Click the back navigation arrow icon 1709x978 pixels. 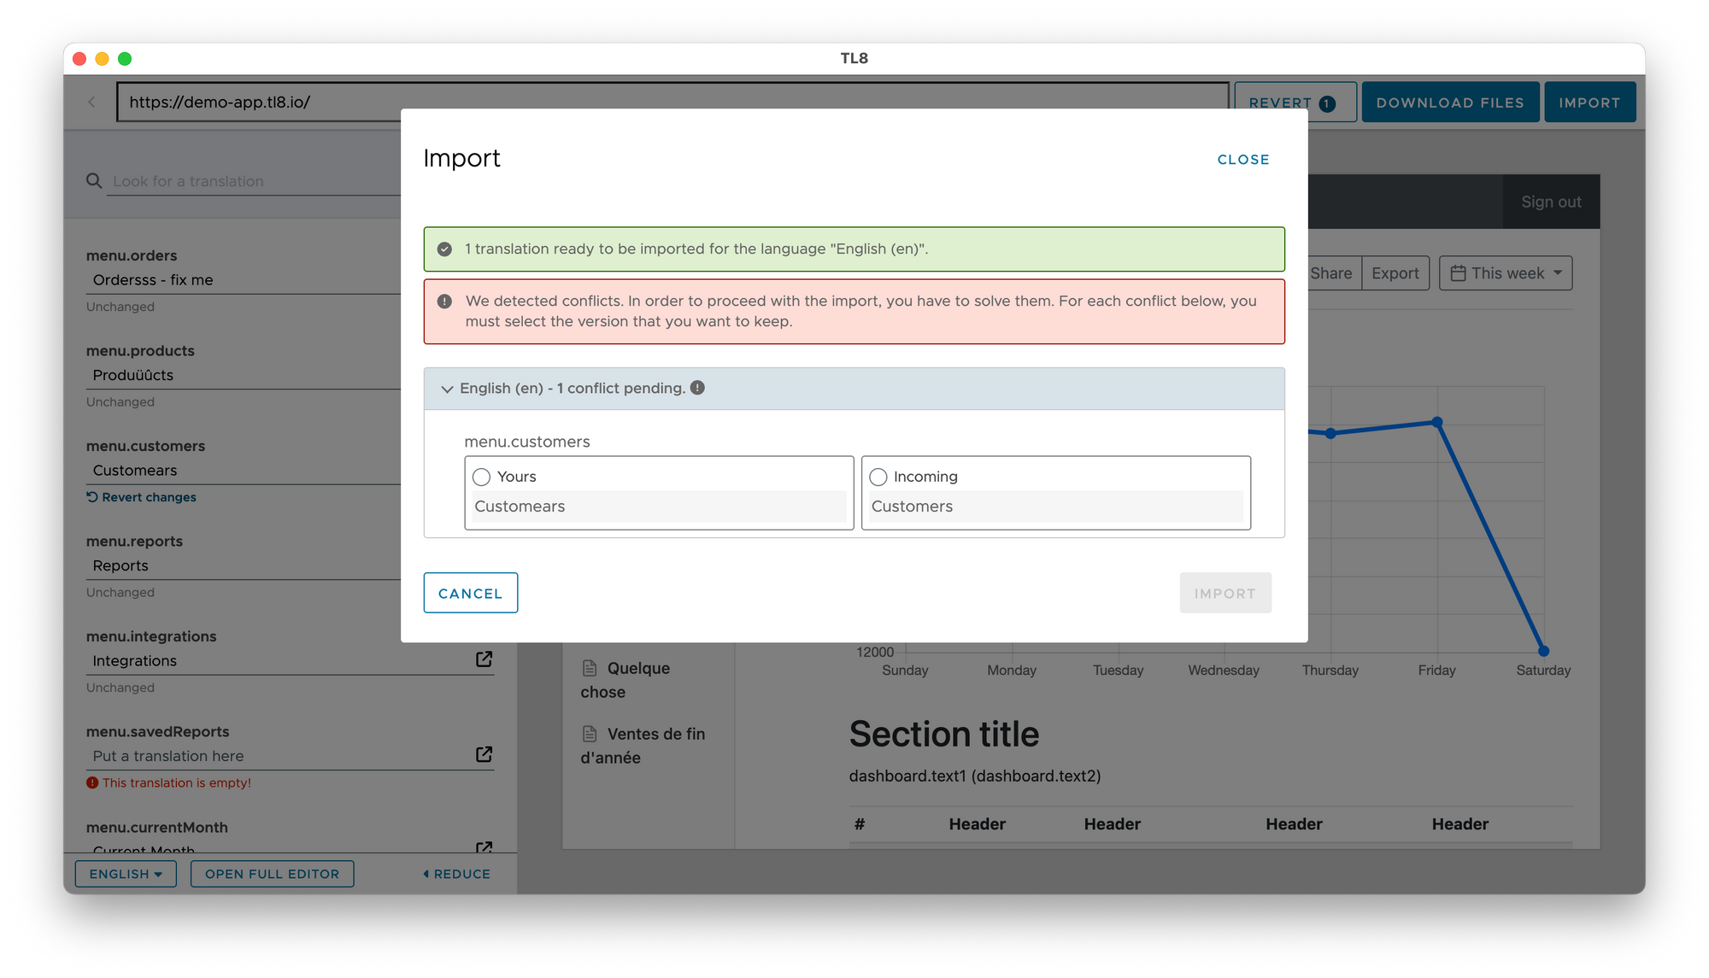(x=91, y=102)
